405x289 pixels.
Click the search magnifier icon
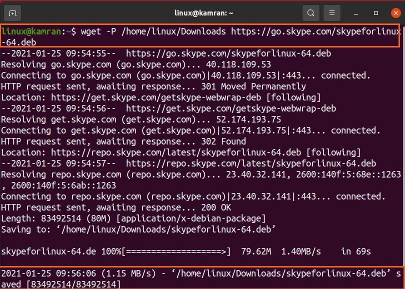(311, 12)
